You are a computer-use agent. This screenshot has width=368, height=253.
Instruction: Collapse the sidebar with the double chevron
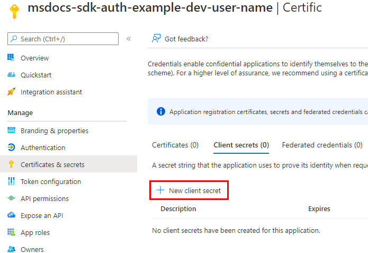tap(129, 39)
